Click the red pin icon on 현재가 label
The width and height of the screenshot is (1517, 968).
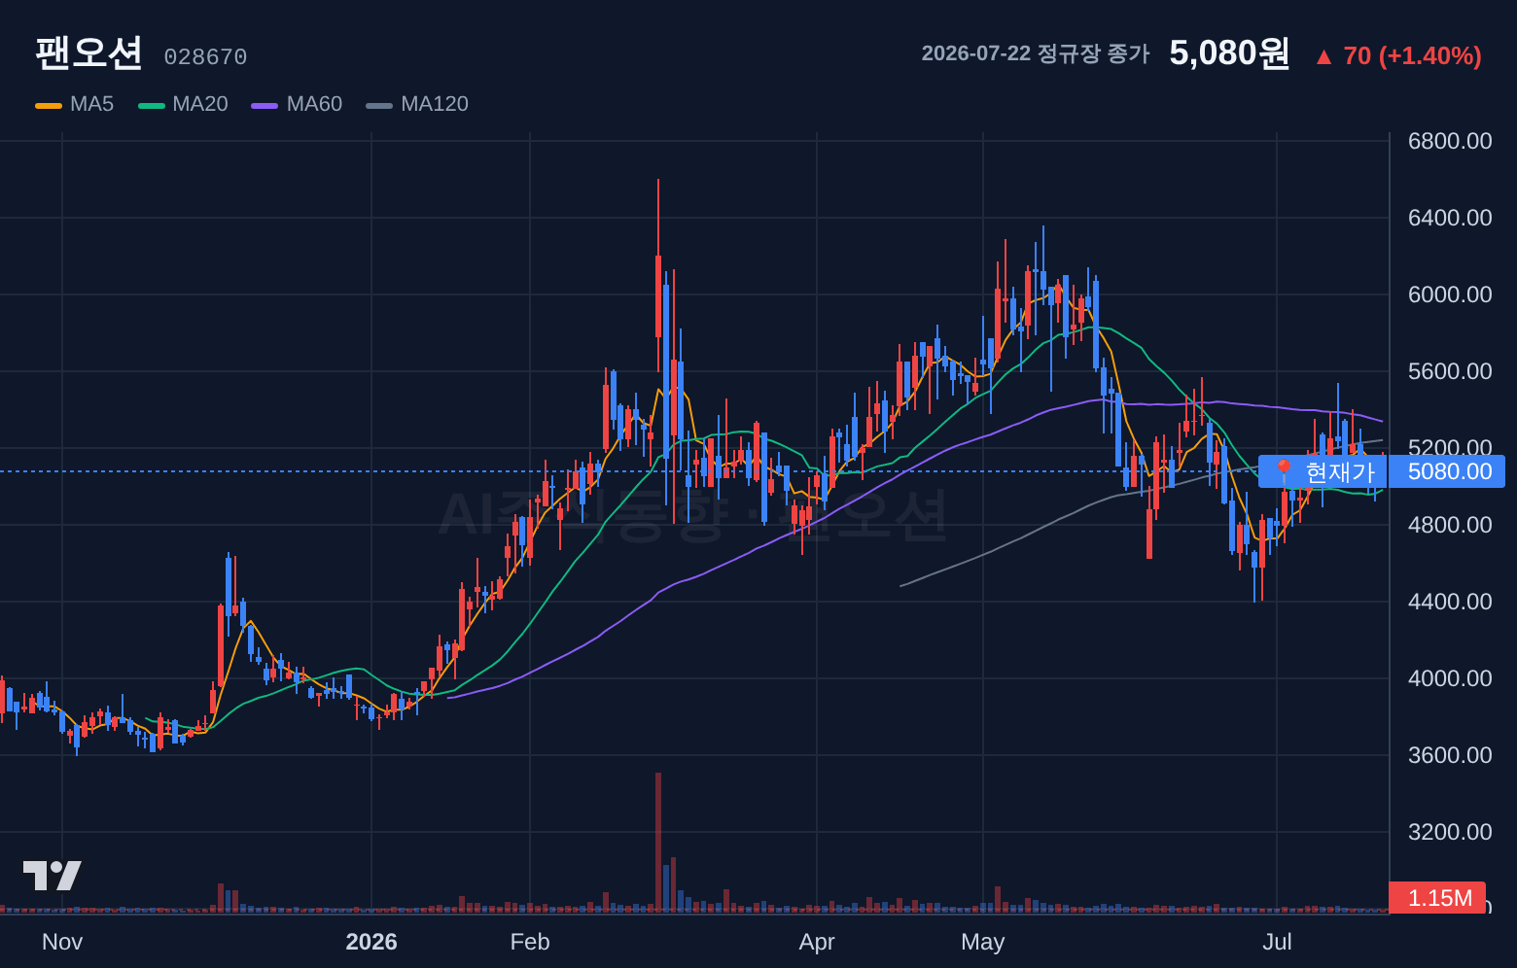click(x=1284, y=471)
